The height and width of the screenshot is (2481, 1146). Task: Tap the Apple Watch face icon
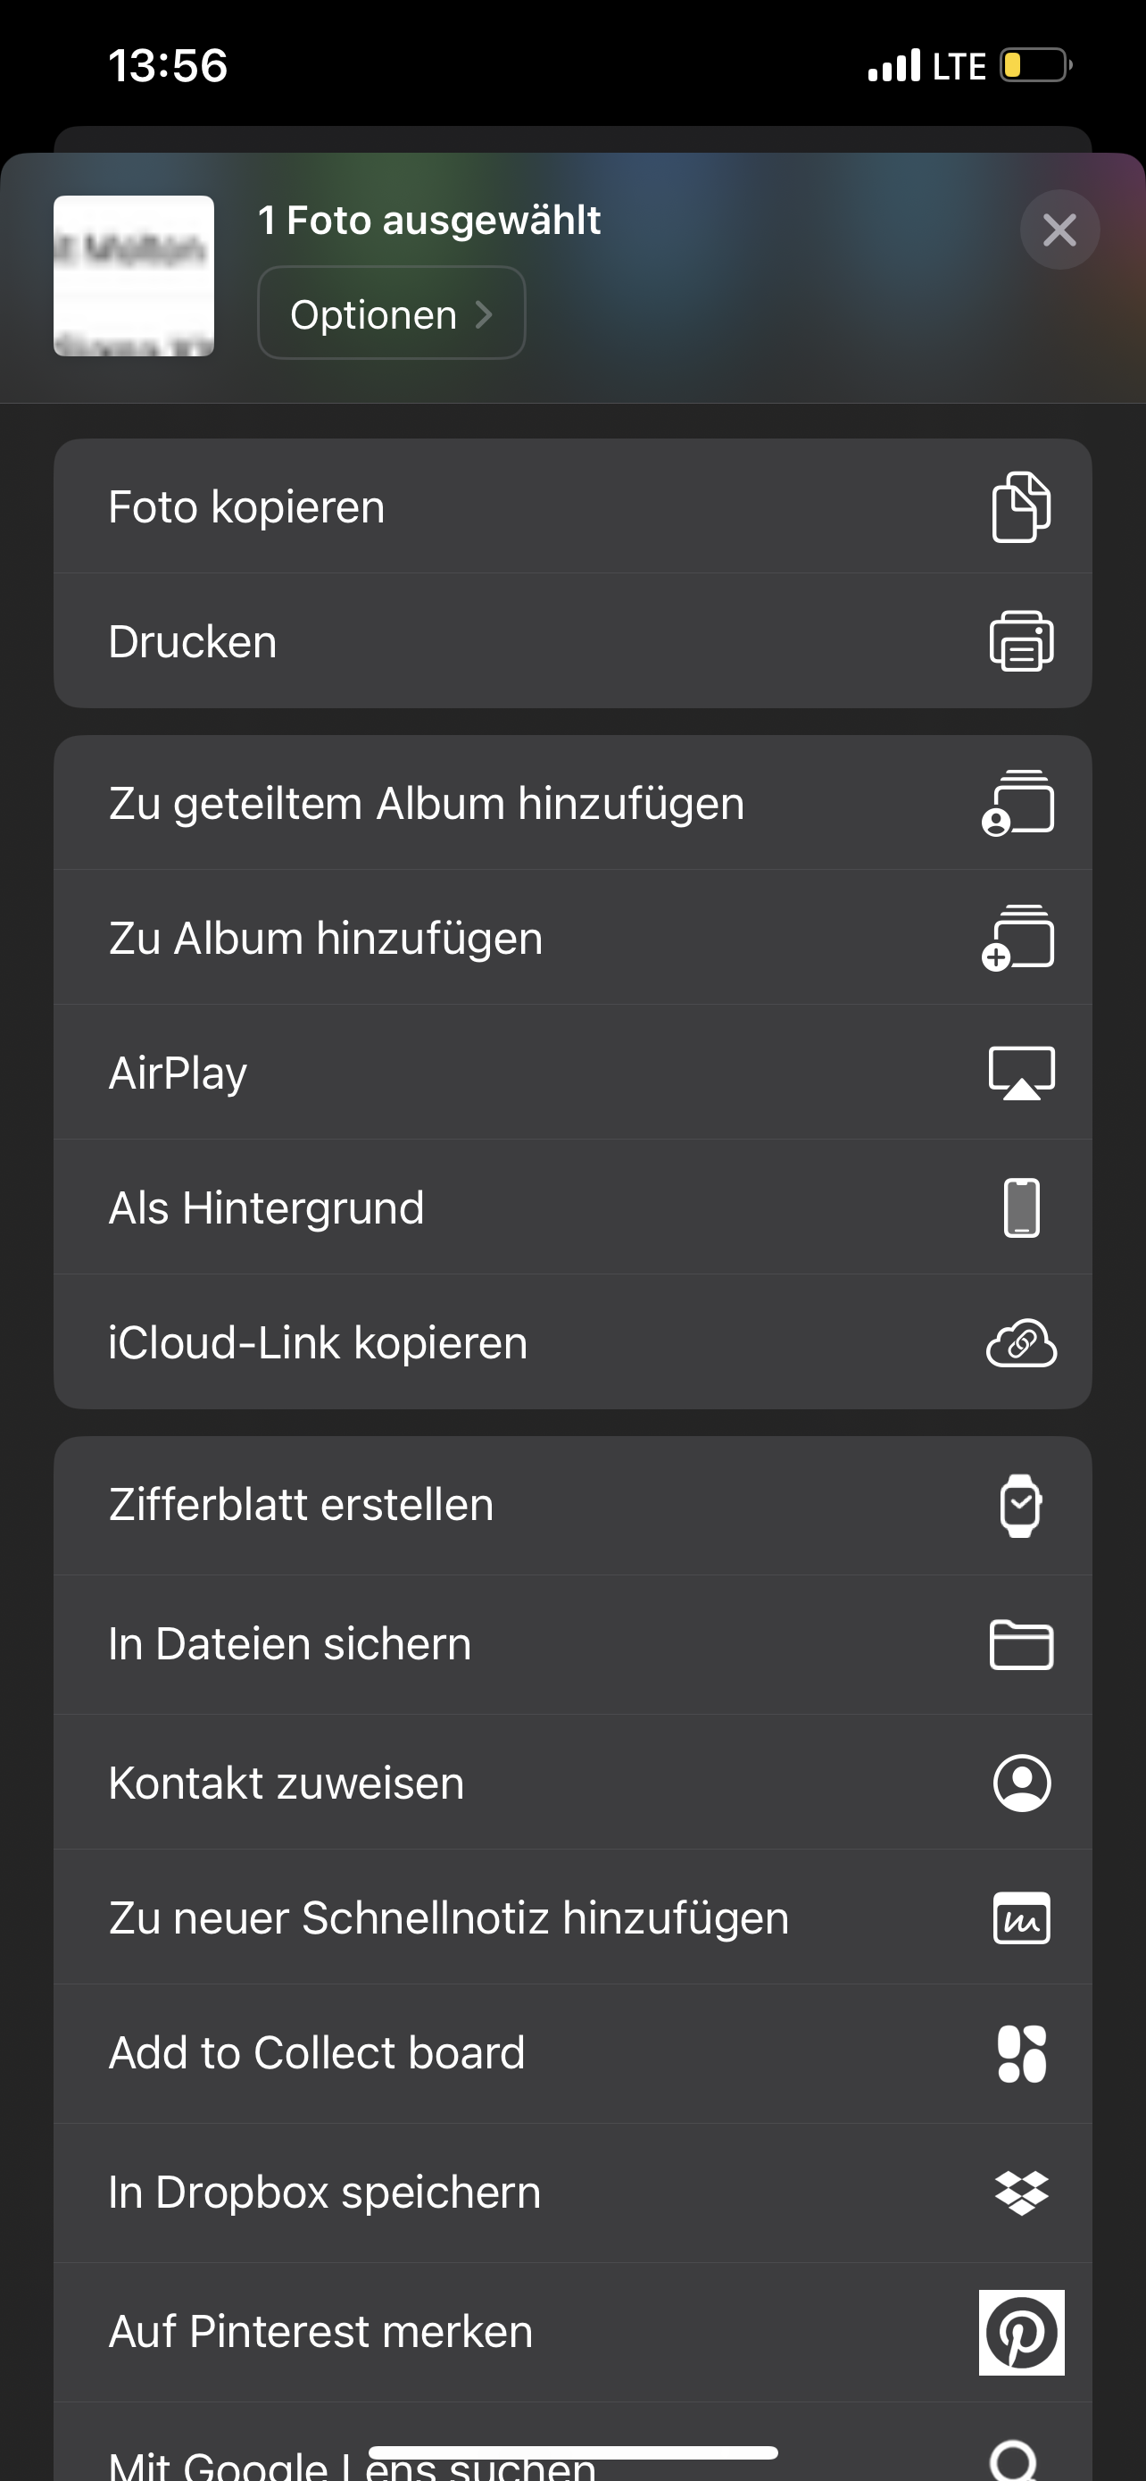coord(1021,1506)
